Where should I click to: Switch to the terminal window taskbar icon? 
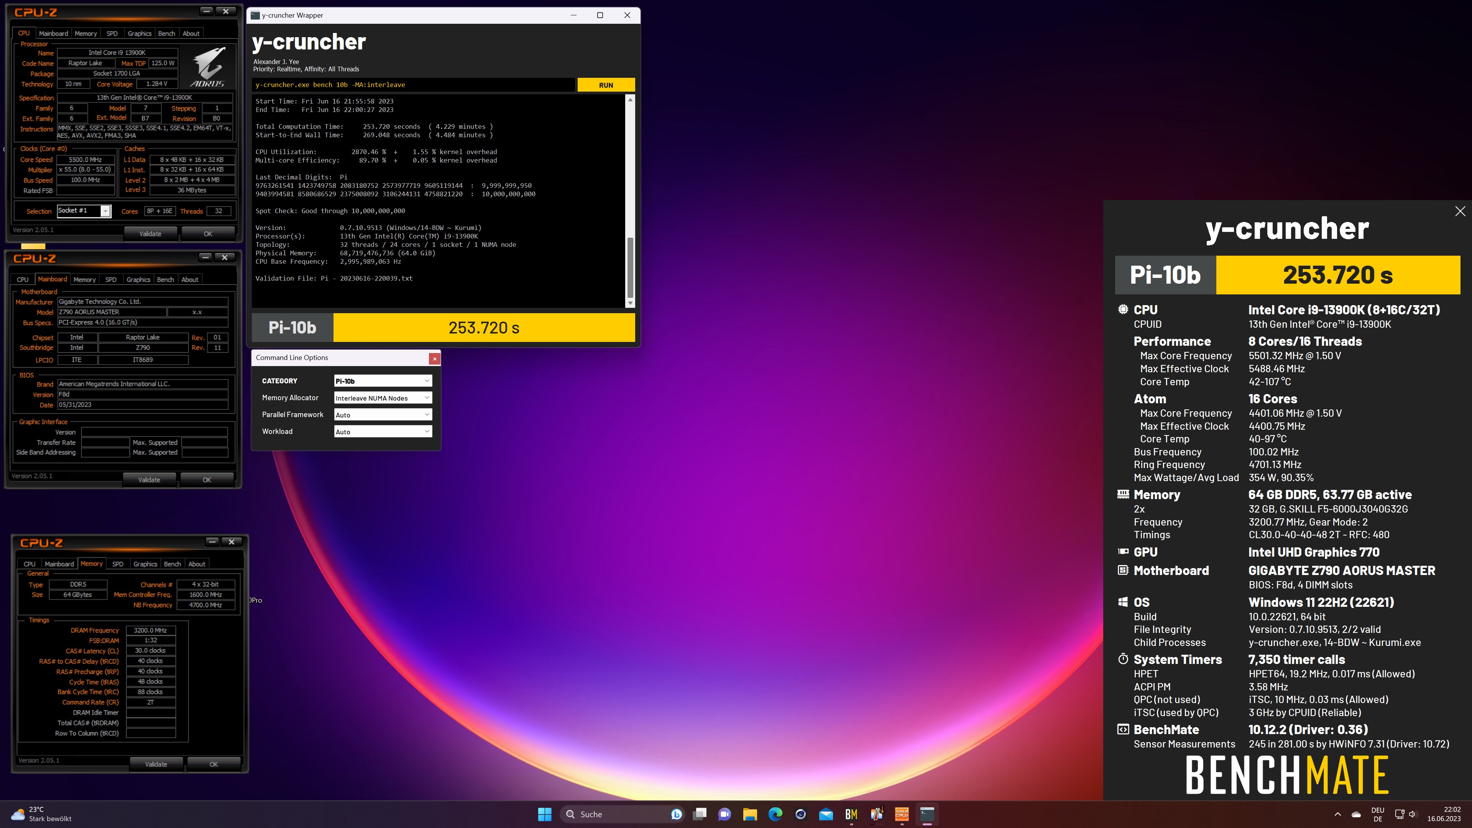pos(927,814)
